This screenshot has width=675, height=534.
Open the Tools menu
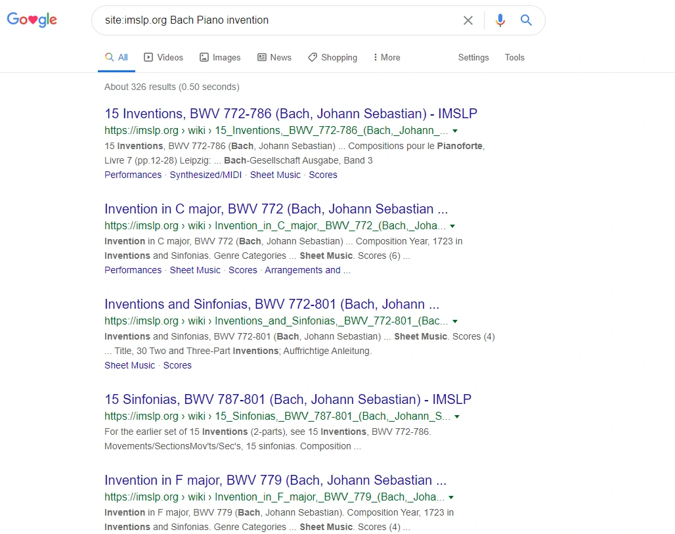click(x=514, y=57)
